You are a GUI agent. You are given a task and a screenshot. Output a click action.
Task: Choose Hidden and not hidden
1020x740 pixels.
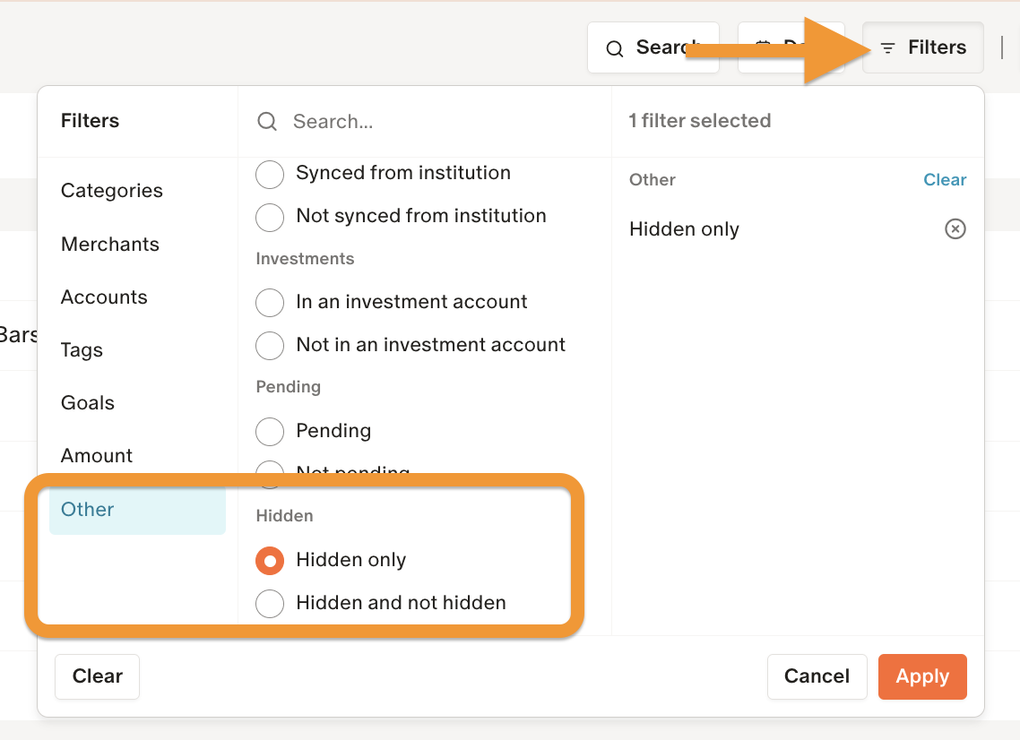click(x=270, y=603)
